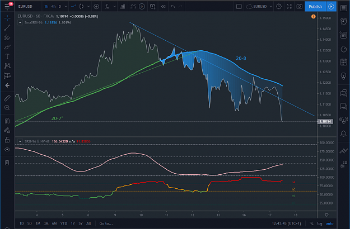The image size is (350, 229).
Task: Select the YTD date range
Action: [x=64, y=223]
